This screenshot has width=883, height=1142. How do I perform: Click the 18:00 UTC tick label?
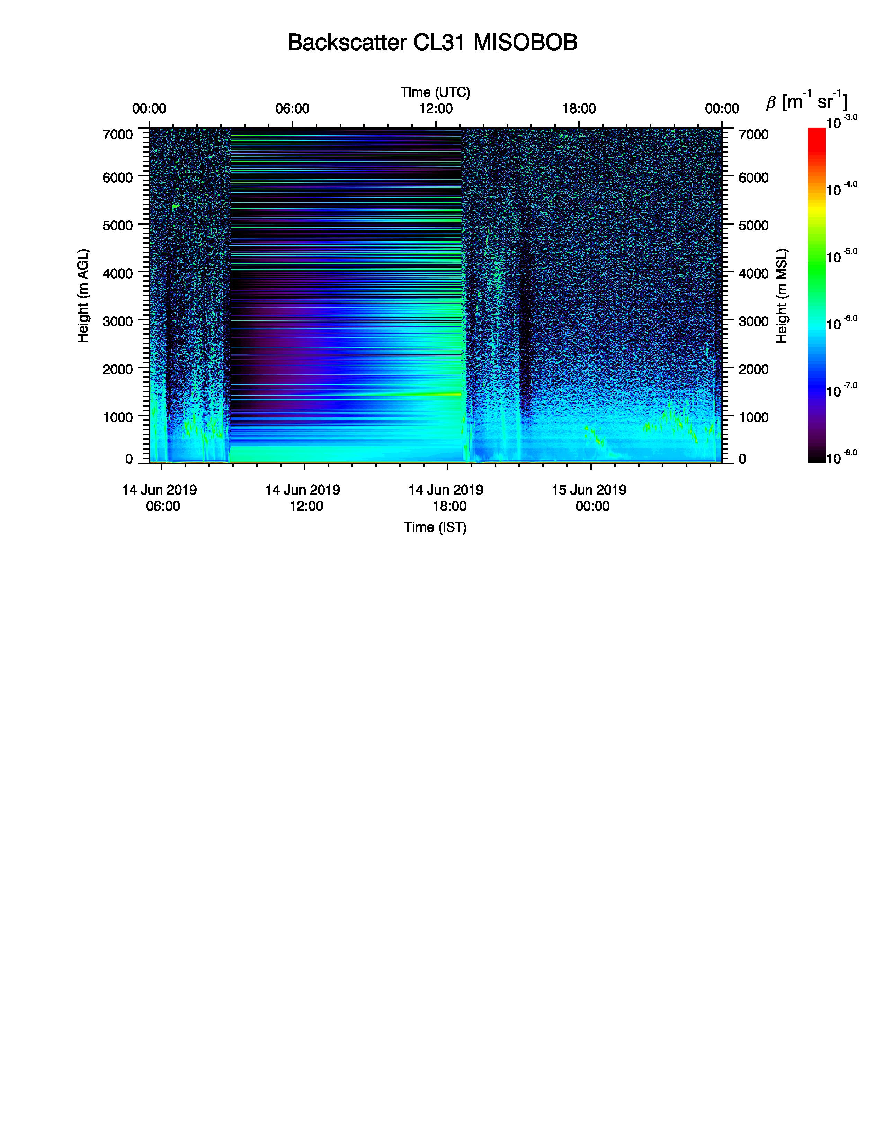[579, 109]
